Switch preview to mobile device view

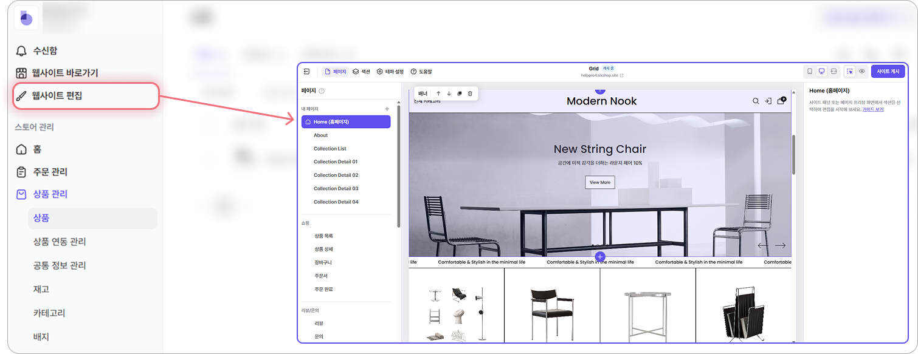(x=810, y=72)
